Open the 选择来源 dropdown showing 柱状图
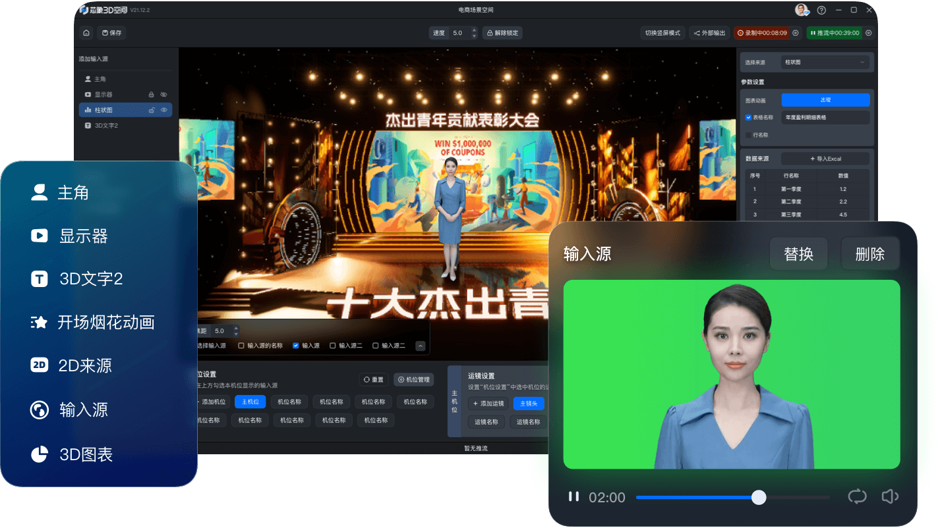Image resolution: width=940 pixels, height=528 pixels. click(x=825, y=63)
